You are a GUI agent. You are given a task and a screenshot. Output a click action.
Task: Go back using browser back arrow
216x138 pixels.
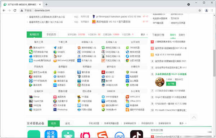[4, 10]
